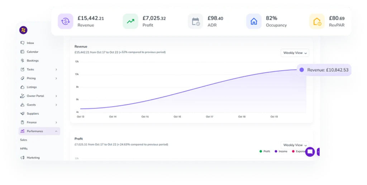Screen dimensions: 367x185
Task: Select the Bookings icon in sidebar
Action: click(x=23, y=61)
